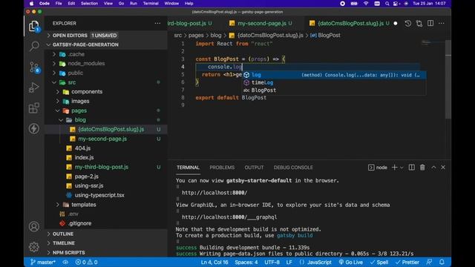Screen dimensions: 475x267
Task: Open the Go menu
Action: pyautogui.click(x=121, y=4)
